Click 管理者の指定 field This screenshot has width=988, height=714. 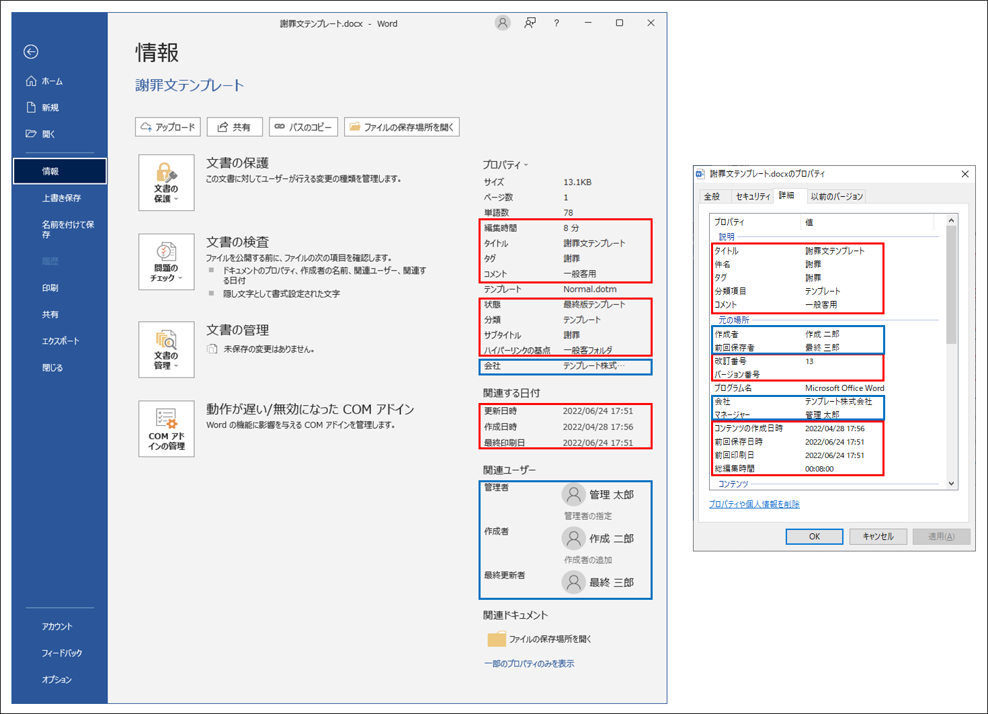[x=588, y=517]
